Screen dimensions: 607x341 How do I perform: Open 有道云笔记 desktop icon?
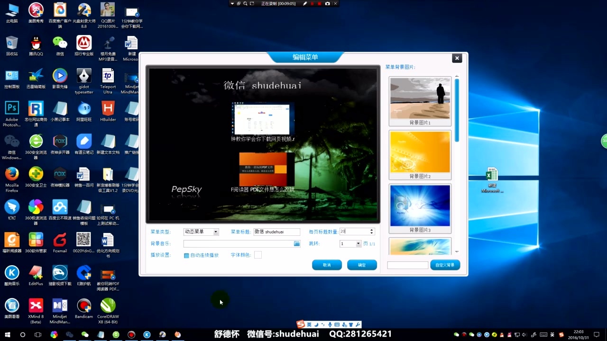(84, 144)
